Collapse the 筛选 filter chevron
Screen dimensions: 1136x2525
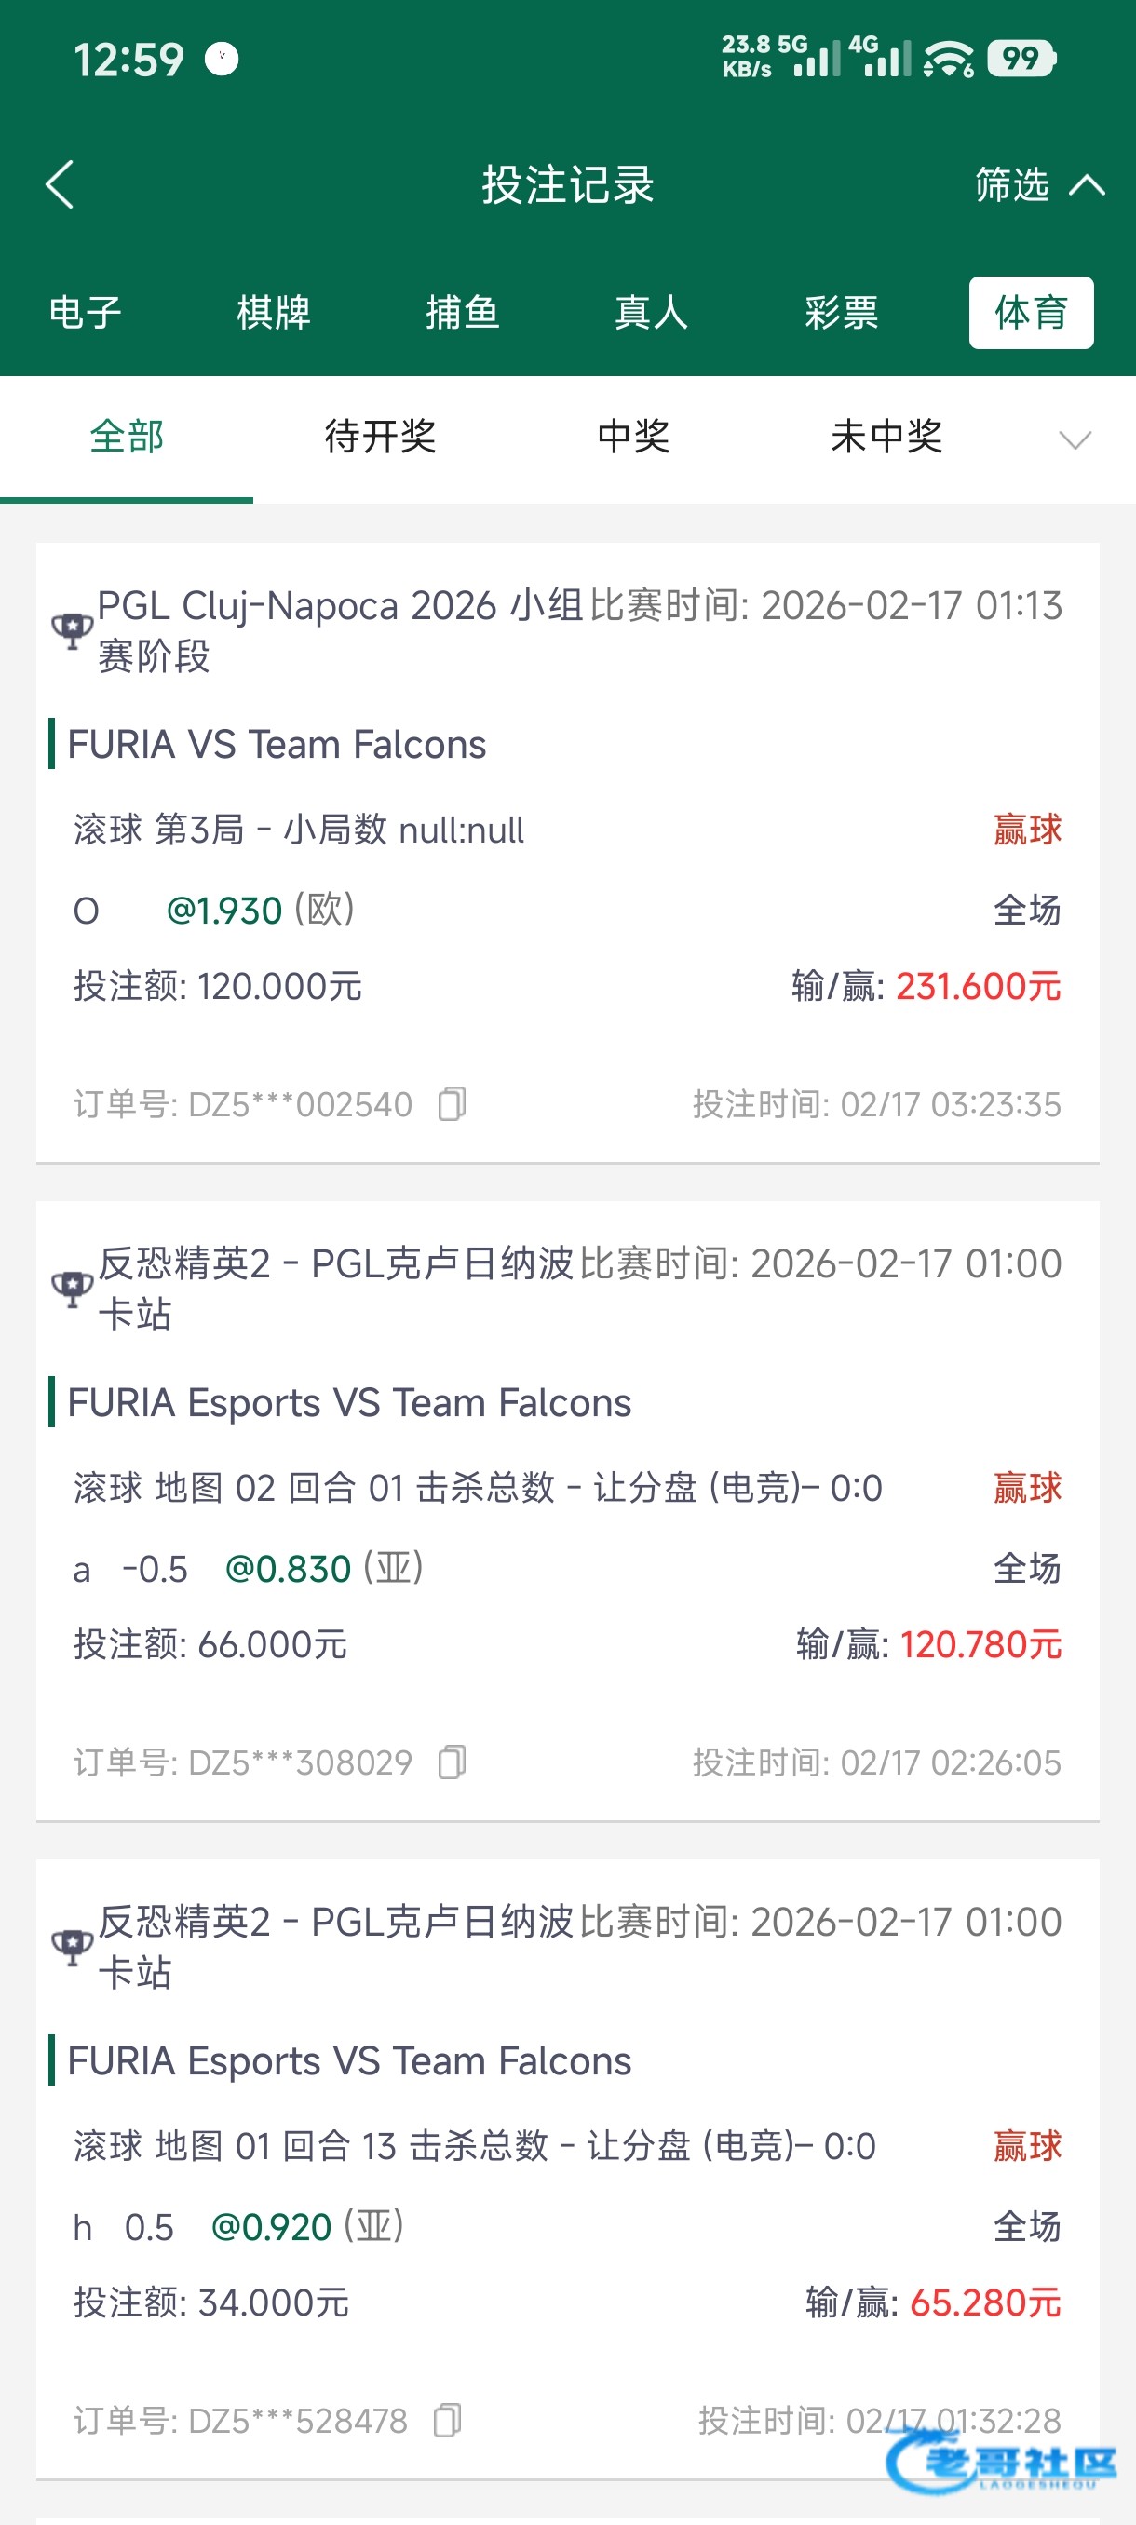tap(1087, 184)
